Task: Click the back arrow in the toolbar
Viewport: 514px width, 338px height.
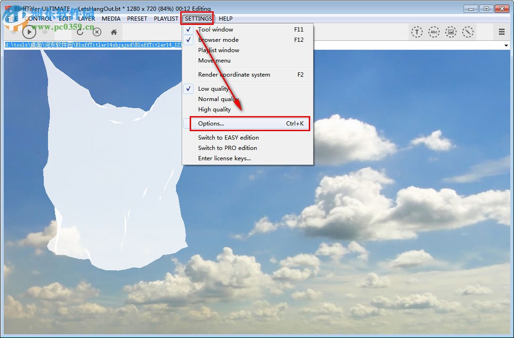Action: point(13,32)
